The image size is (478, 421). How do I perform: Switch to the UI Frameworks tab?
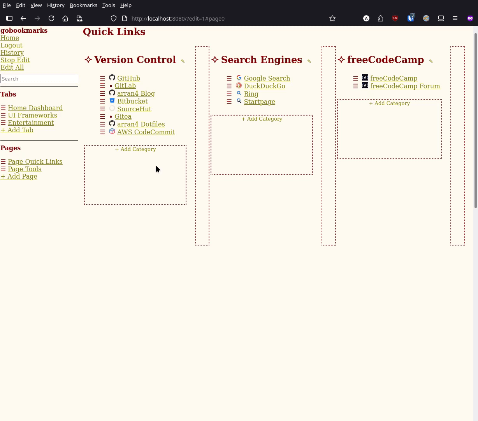[32, 115]
